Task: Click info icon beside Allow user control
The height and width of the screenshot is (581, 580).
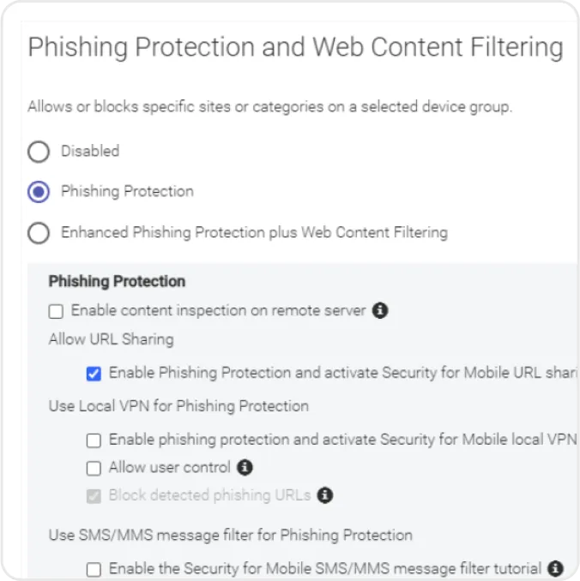Action: coord(245,468)
